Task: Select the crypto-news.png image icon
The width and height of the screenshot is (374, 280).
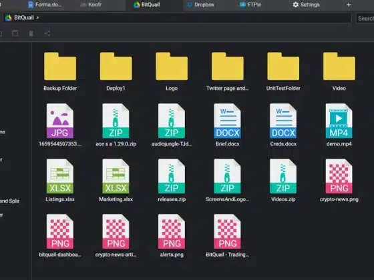Action: pyautogui.click(x=339, y=176)
